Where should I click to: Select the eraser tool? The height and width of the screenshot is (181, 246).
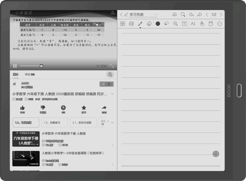click(x=149, y=24)
